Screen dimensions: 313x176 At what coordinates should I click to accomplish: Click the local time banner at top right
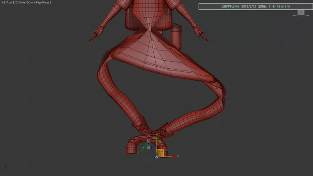pyautogui.click(x=256, y=6)
